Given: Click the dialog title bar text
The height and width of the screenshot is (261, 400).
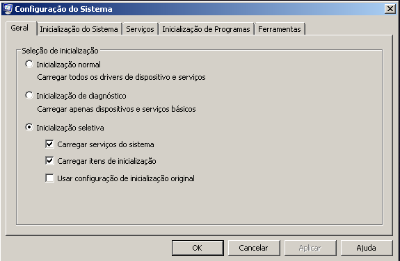Looking at the screenshot, I should [x=63, y=9].
